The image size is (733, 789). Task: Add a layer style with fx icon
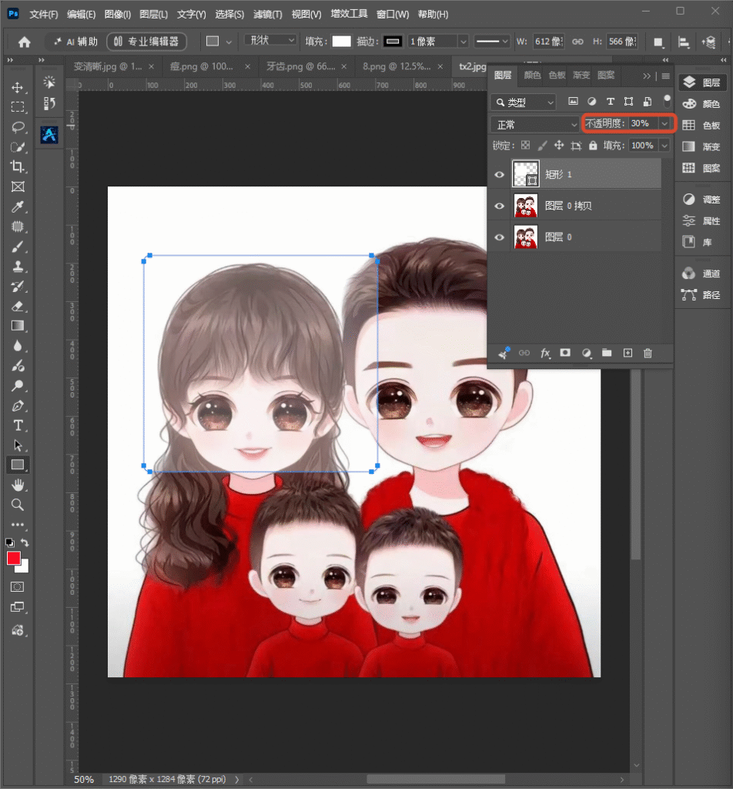point(545,353)
